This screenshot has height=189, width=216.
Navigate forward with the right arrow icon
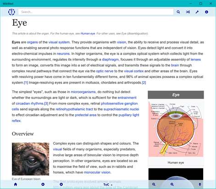pos(61,184)
